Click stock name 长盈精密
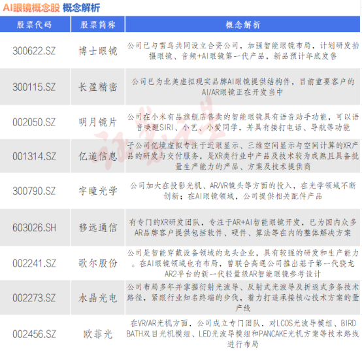 point(98,87)
